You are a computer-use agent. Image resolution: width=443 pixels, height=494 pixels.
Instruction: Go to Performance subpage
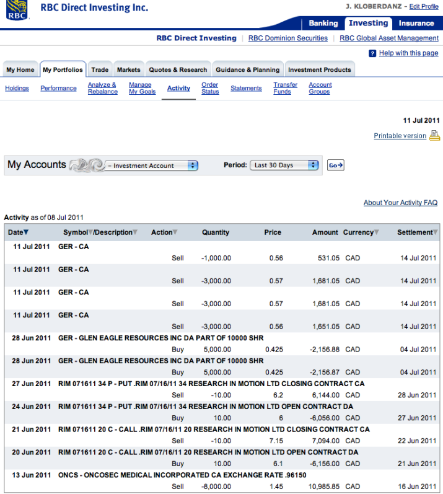(59, 88)
